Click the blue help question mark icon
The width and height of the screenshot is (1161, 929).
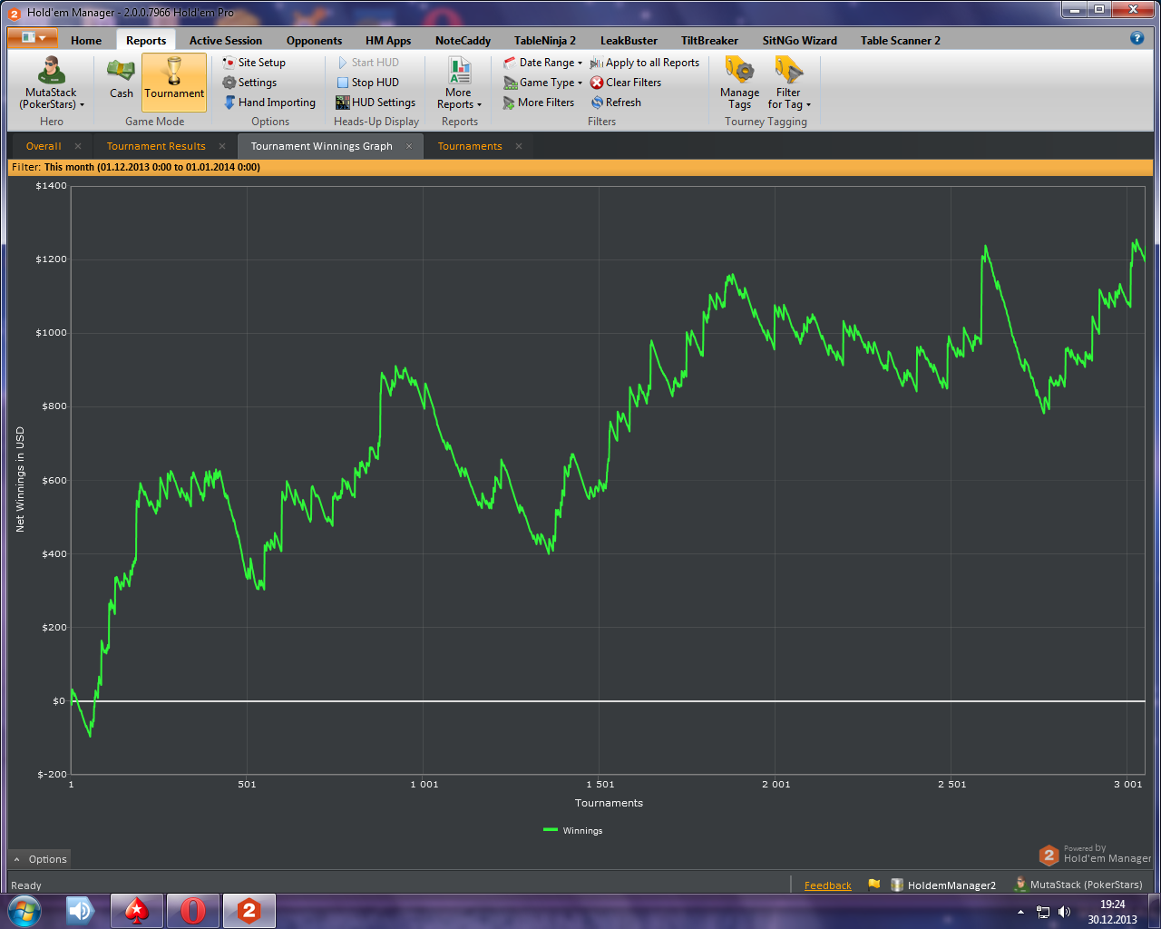(1137, 38)
